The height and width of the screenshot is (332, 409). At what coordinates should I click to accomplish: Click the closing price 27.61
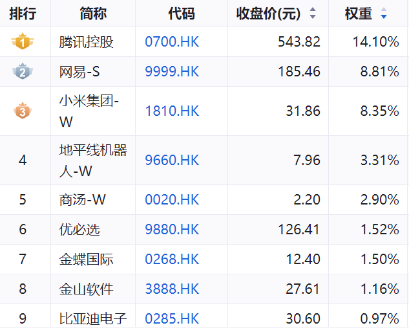click(x=303, y=289)
